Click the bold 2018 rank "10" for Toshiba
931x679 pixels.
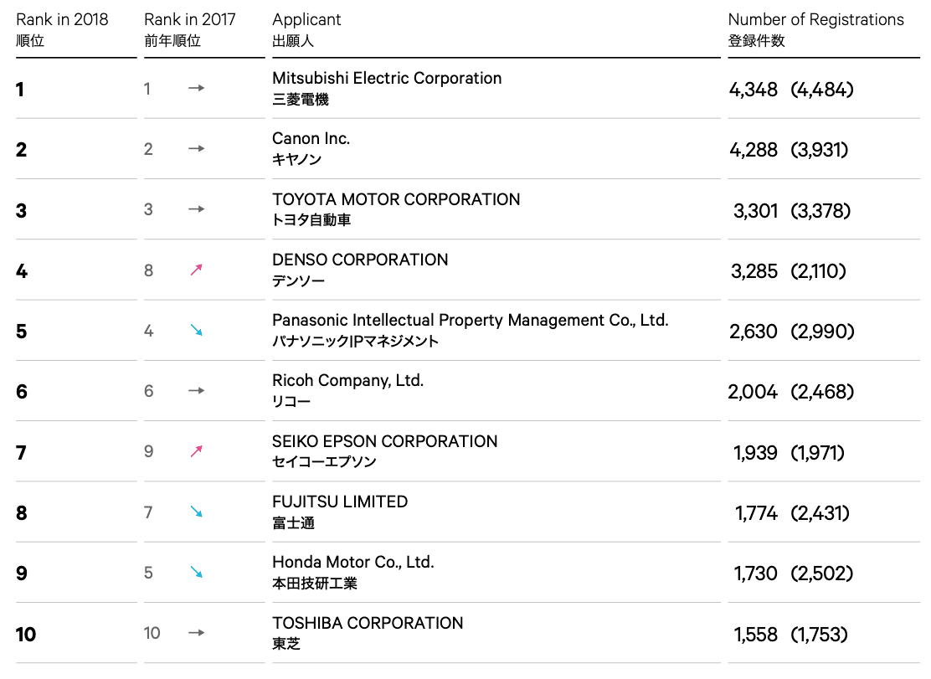point(26,635)
